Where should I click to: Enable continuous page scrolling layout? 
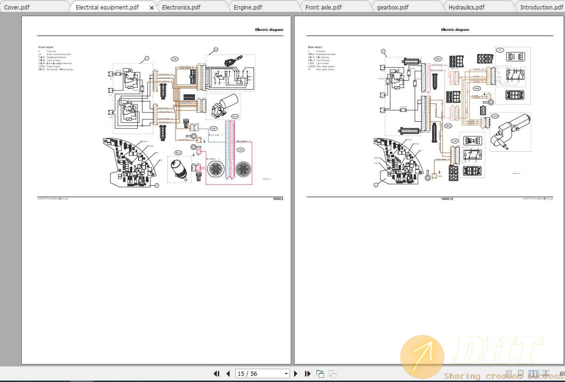point(521,374)
